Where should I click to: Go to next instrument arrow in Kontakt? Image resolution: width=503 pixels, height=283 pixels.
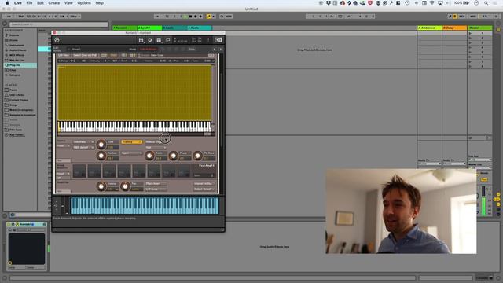click(220, 49)
